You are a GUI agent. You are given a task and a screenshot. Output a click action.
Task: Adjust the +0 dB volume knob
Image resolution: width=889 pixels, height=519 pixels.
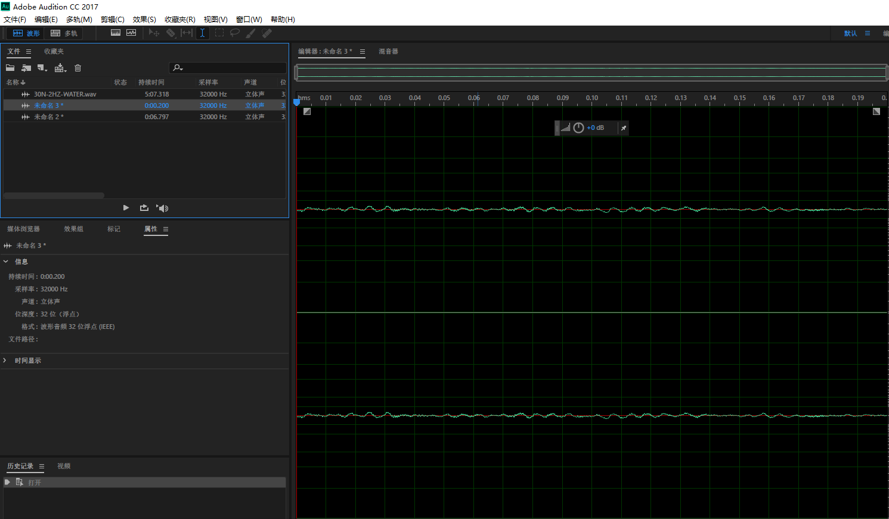[x=578, y=128]
